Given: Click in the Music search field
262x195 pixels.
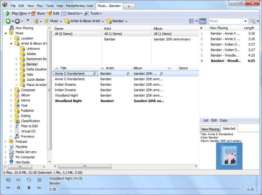Looking at the screenshot, I should click(226, 21).
